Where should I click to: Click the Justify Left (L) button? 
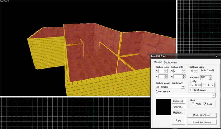pos(192,85)
